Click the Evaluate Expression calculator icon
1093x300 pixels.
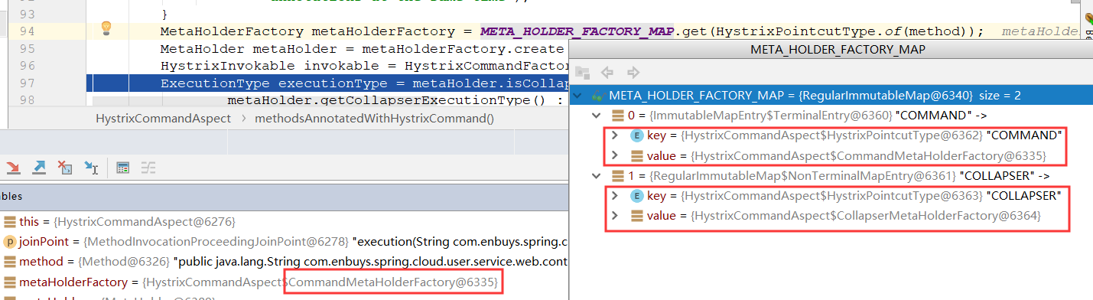(123, 168)
